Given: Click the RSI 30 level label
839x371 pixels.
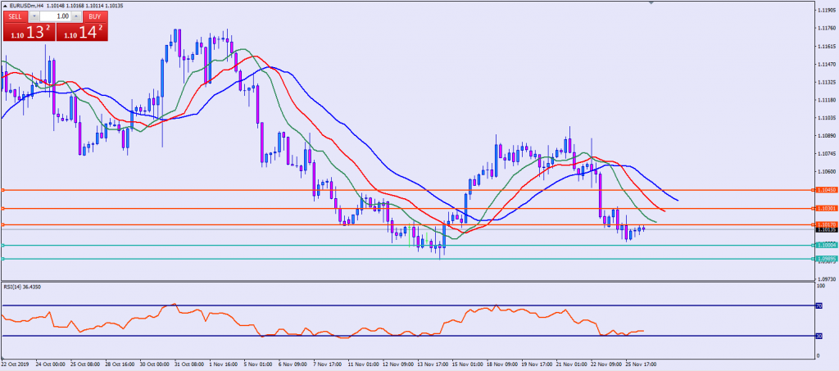Looking at the screenshot, I should [x=820, y=336].
